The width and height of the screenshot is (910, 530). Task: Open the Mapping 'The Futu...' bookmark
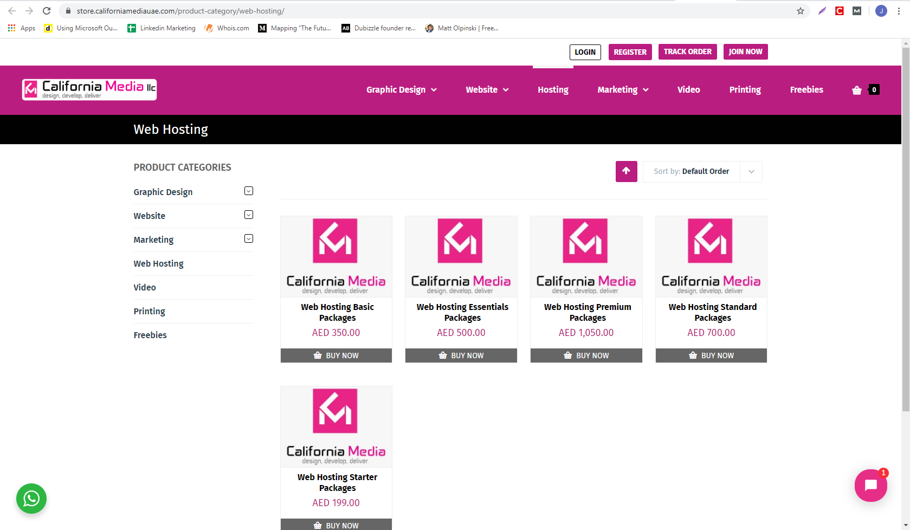[295, 28]
